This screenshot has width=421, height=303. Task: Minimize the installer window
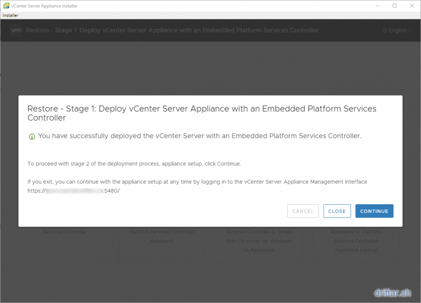(377, 5)
